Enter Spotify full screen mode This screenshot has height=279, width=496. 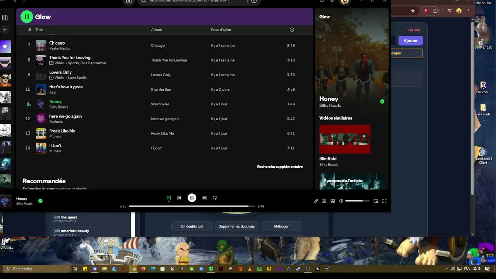(x=384, y=201)
